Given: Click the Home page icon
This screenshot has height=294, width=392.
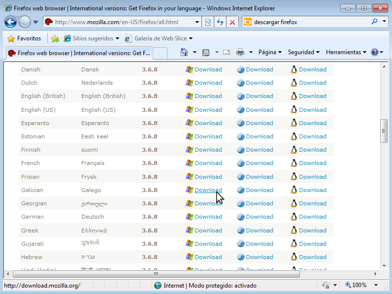Looking at the screenshot, I should click(x=184, y=52).
